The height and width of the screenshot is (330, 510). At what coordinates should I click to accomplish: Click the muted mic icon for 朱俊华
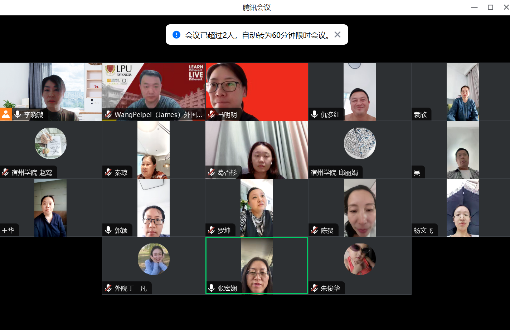pos(315,288)
